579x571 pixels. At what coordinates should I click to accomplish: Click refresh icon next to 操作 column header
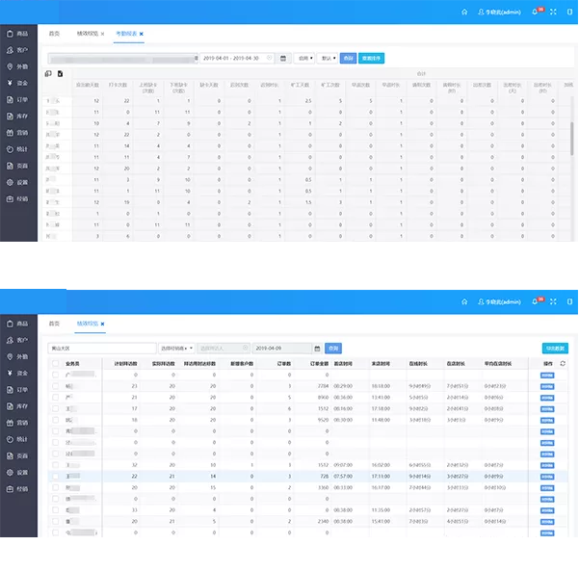pyautogui.click(x=563, y=364)
